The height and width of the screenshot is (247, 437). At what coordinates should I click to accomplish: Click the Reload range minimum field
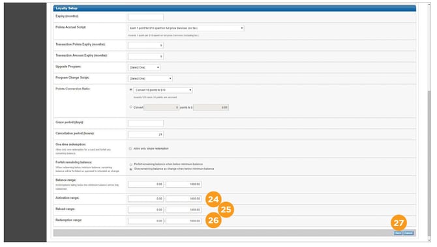pyautogui.click(x=145, y=210)
